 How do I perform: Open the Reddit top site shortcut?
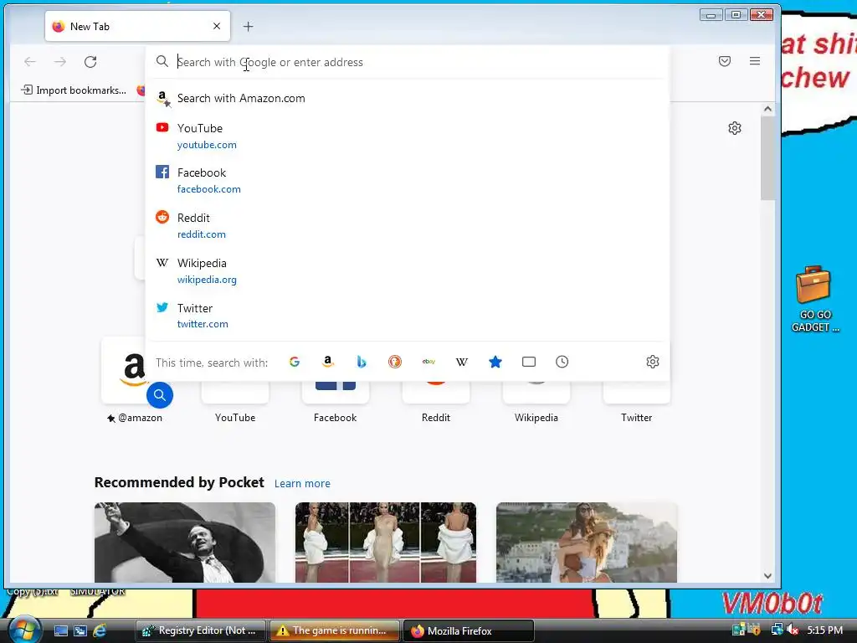click(435, 402)
